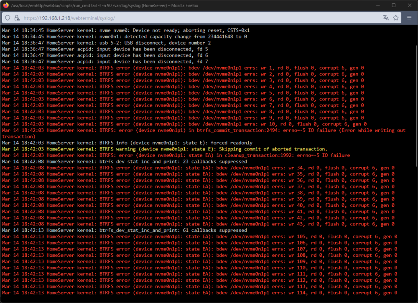418x303 pixels.
Task: Click the BTRFS error line with 'wr 34,'
Action: pos(198,168)
